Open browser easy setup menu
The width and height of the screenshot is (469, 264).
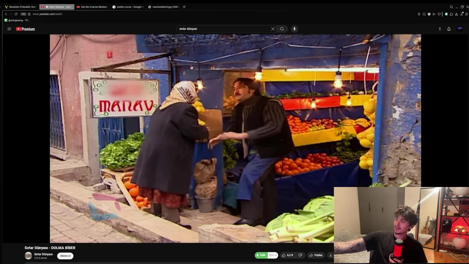[x=466, y=14]
